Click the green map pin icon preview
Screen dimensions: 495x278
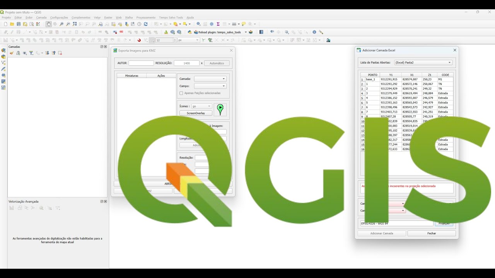[220, 109]
